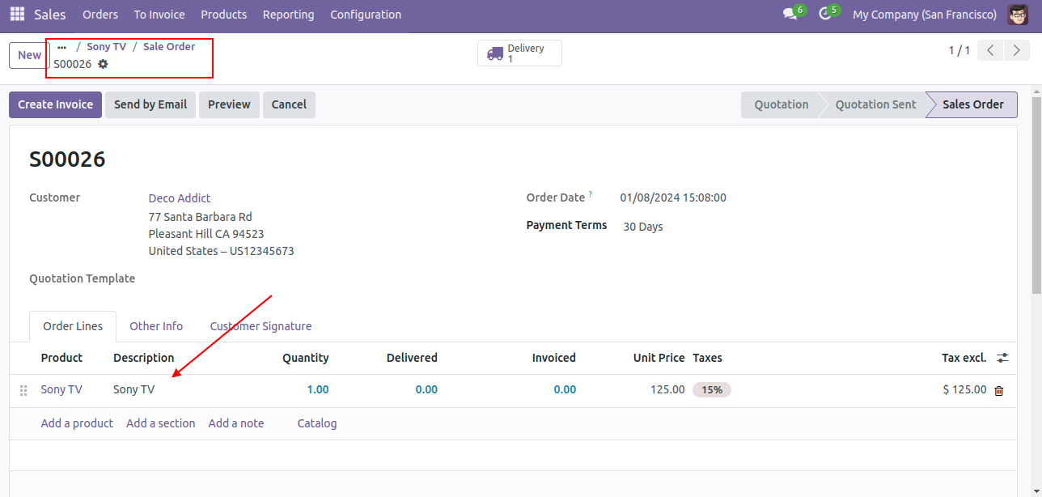Viewport: 1042px width, 497px height.
Task: Click Add a product
Action: tap(77, 423)
